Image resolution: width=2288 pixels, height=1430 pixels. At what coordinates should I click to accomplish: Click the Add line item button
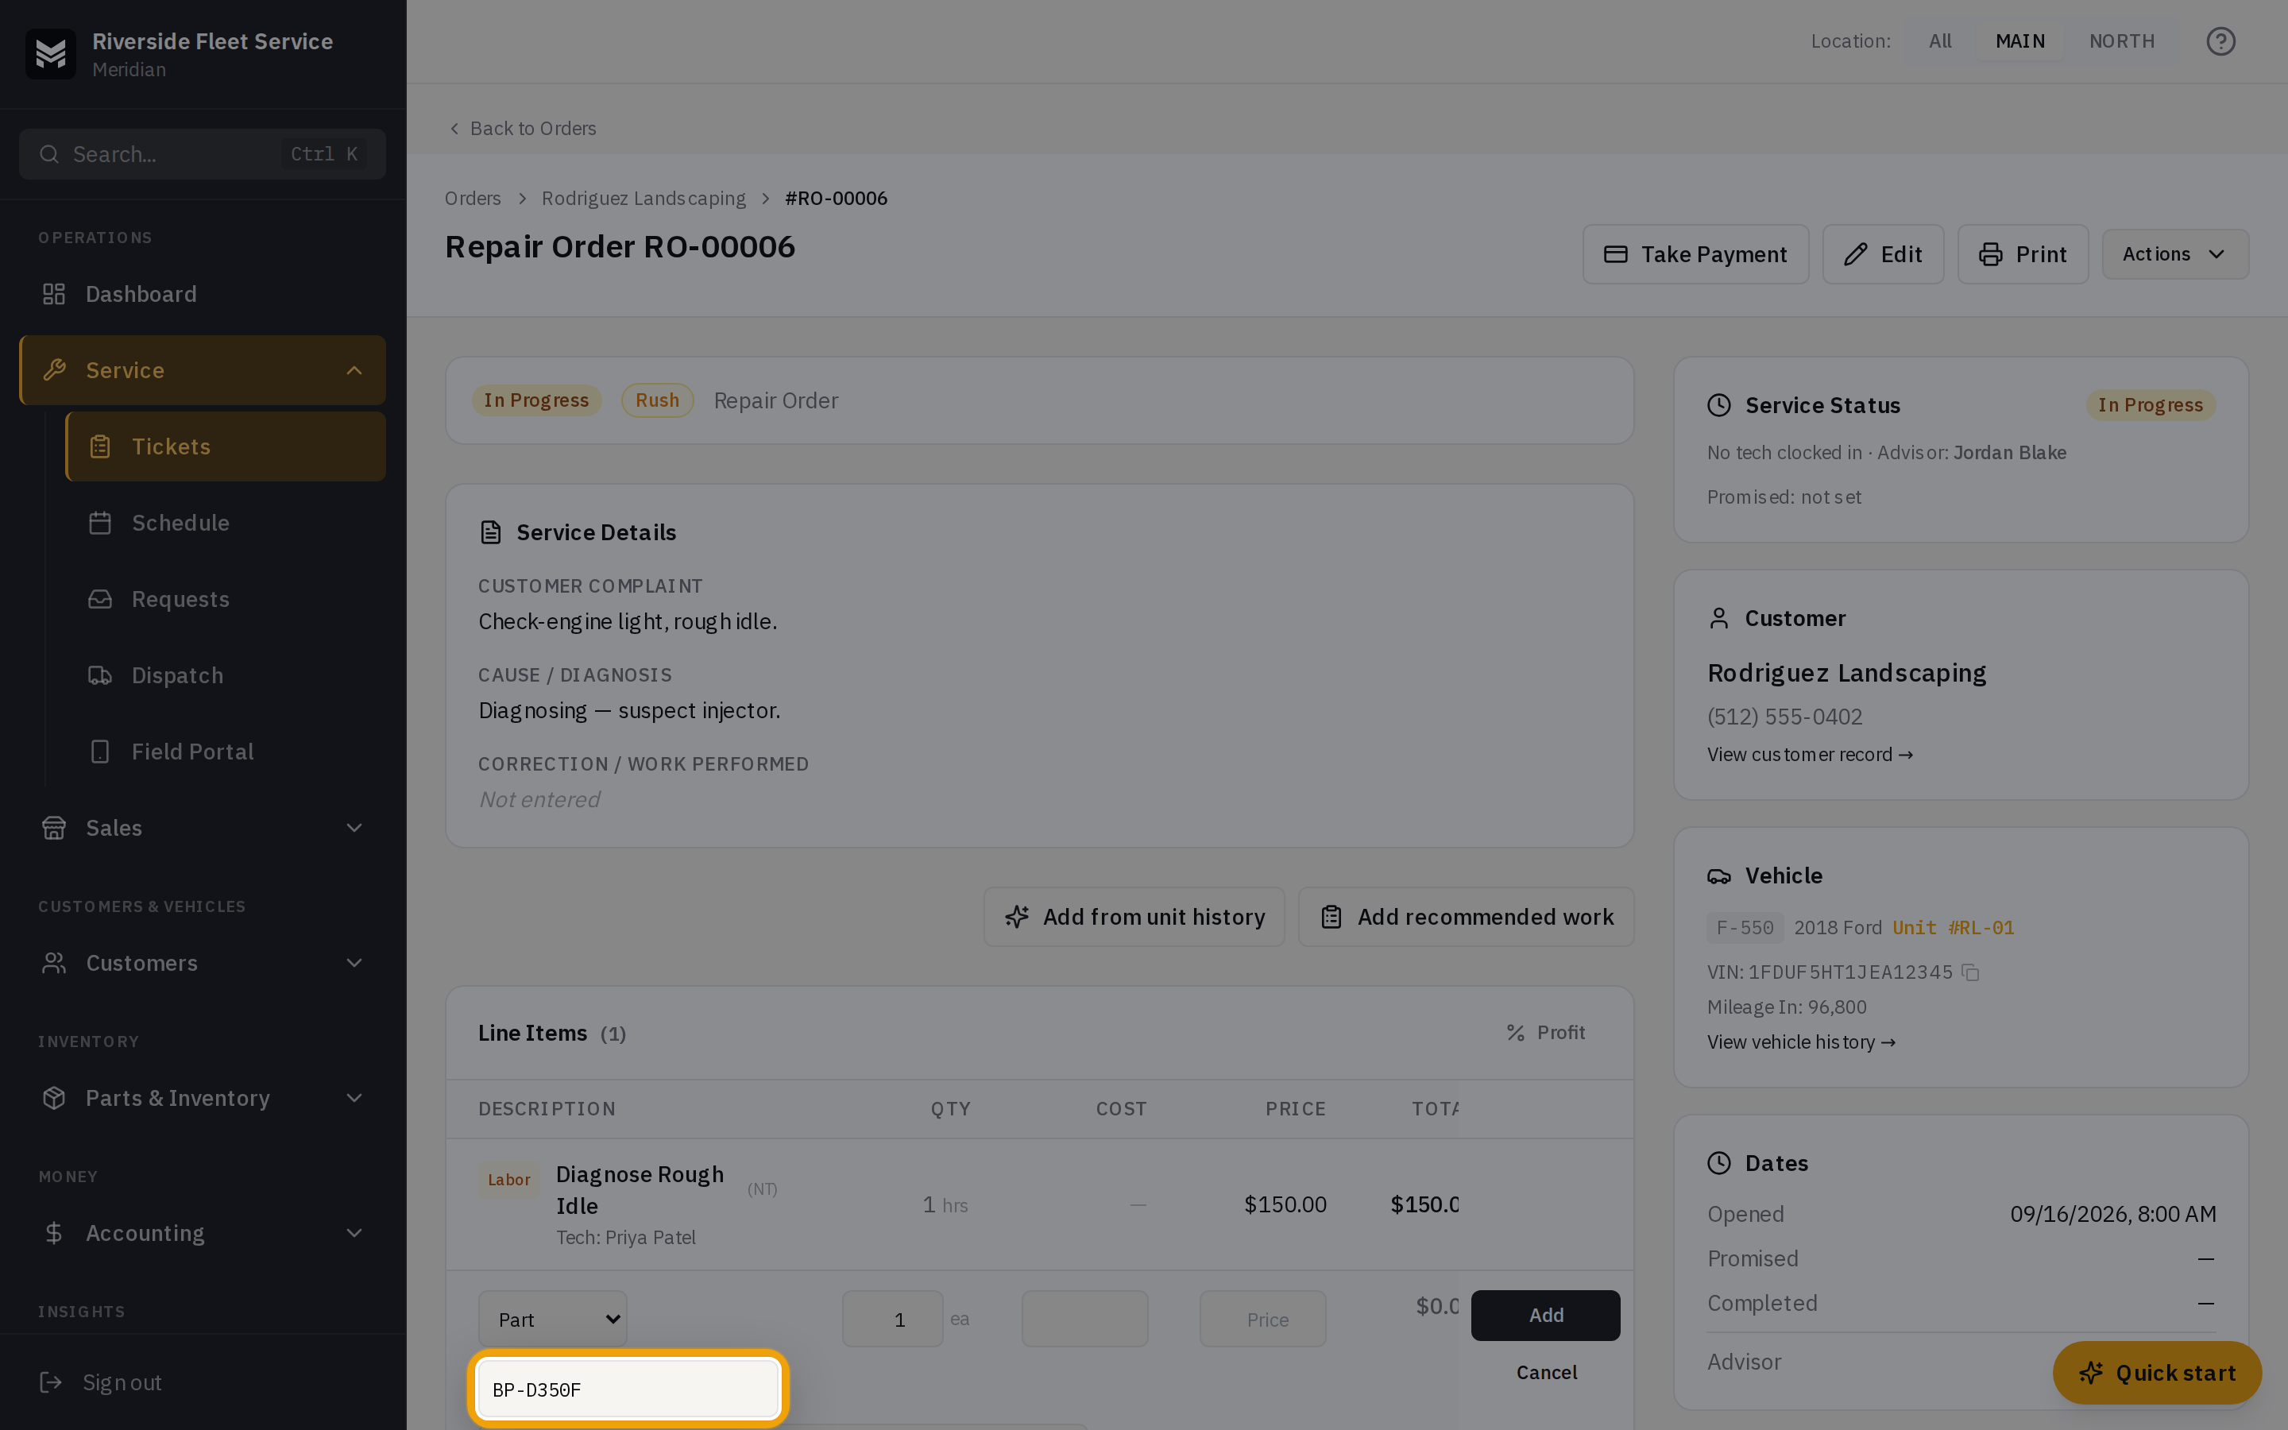click(1545, 1316)
